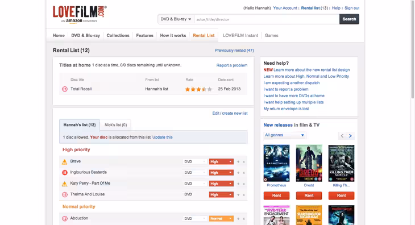Click My return envelope is lost link
Viewport: 415px width, 225px height.
pyautogui.click(x=286, y=109)
